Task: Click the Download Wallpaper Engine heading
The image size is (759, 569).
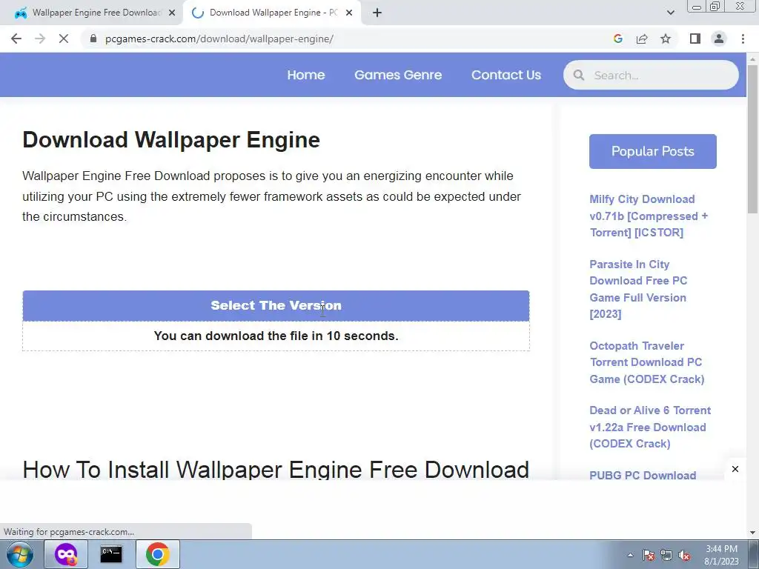Action: tap(171, 140)
